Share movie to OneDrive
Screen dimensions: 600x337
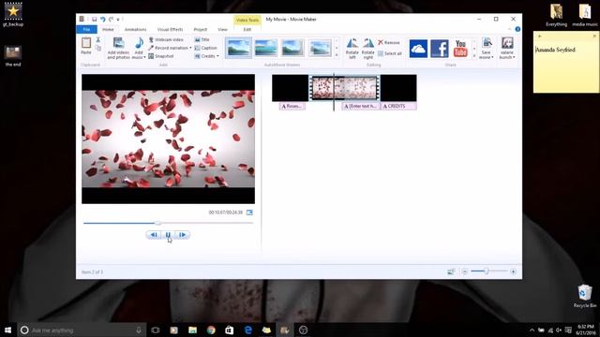point(418,49)
